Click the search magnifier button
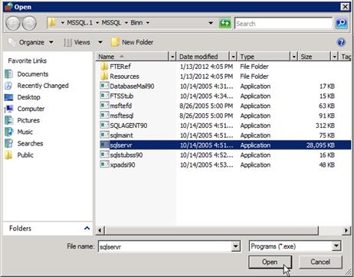Image resolution: width=354 pixels, height=277 pixels. 342,24
